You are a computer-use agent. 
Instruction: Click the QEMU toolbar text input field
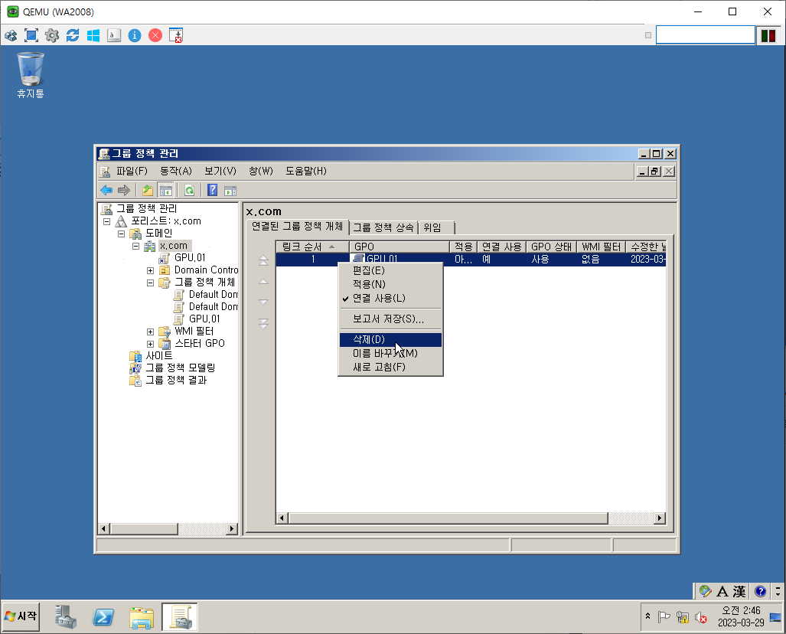click(x=706, y=35)
